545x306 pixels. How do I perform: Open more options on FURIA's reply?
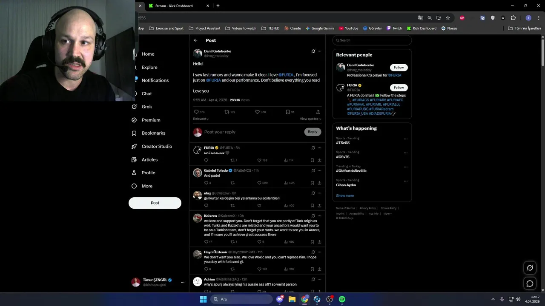pyautogui.click(x=319, y=148)
